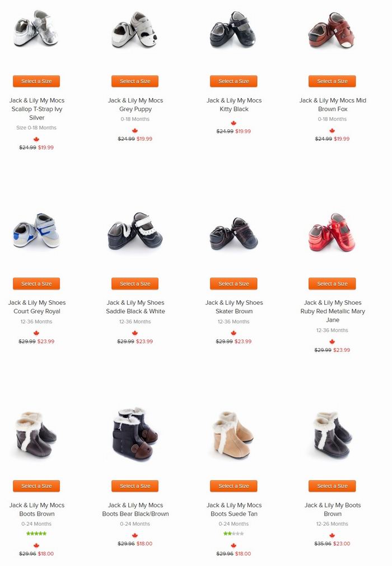Click maple leaf icon under Boots Bear Black/Brown
The image size is (392, 566).
click(135, 535)
